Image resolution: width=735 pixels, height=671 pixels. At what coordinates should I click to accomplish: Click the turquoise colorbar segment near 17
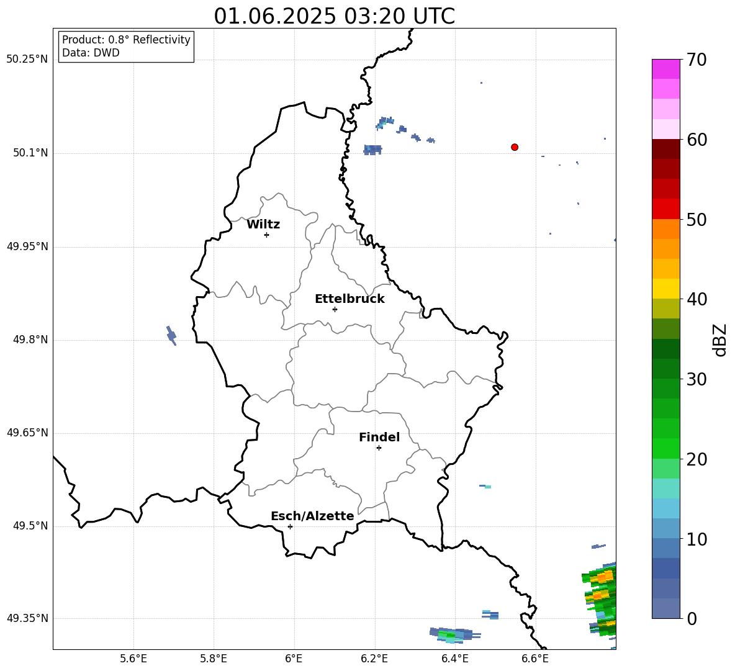pyautogui.click(x=665, y=489)
